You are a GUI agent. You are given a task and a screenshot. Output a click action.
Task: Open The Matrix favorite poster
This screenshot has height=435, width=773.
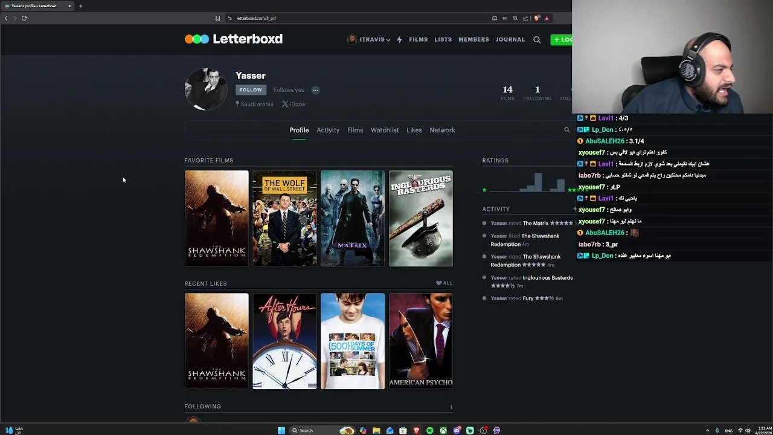point(353,218)
